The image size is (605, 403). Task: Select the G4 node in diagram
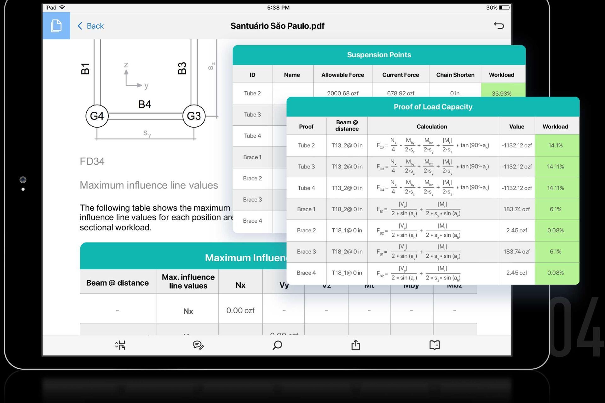97,116
